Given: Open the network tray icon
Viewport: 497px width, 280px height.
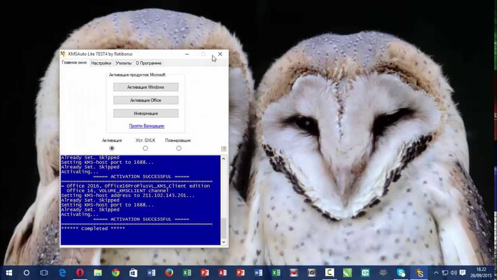Looking at the screenshot, I should (x=445, y=273).
